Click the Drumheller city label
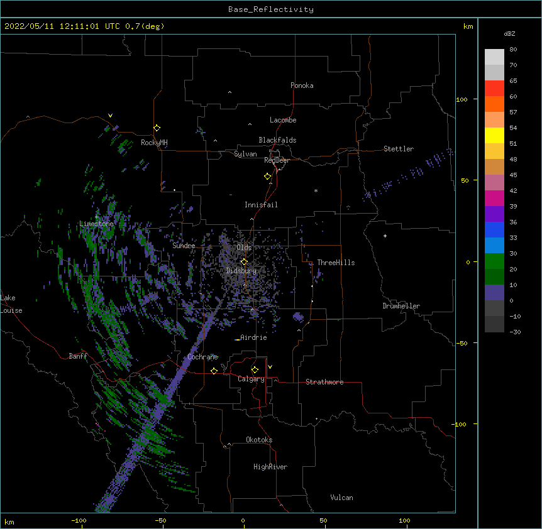542x529 pixels. [x=401, y=306]
